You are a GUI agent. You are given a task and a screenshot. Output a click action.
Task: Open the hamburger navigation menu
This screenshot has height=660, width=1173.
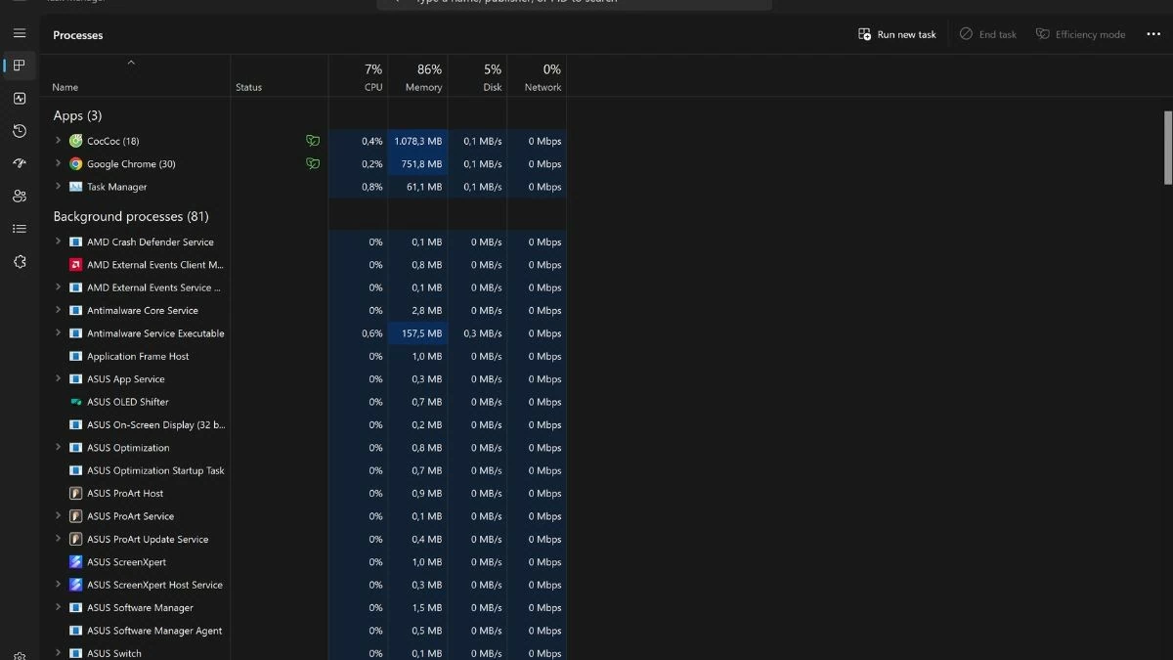(20, 33)
